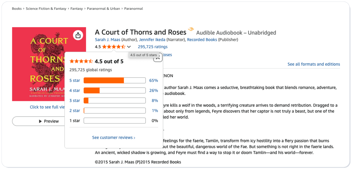356x178 pixels.
Task: Filter reviews by 4 star
Action: 75,91
